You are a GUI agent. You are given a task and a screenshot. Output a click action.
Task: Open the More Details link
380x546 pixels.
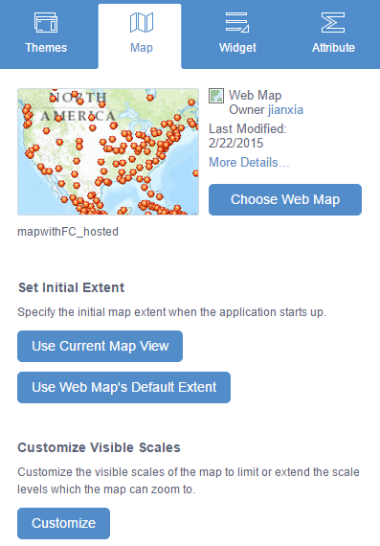pos(249,162)
